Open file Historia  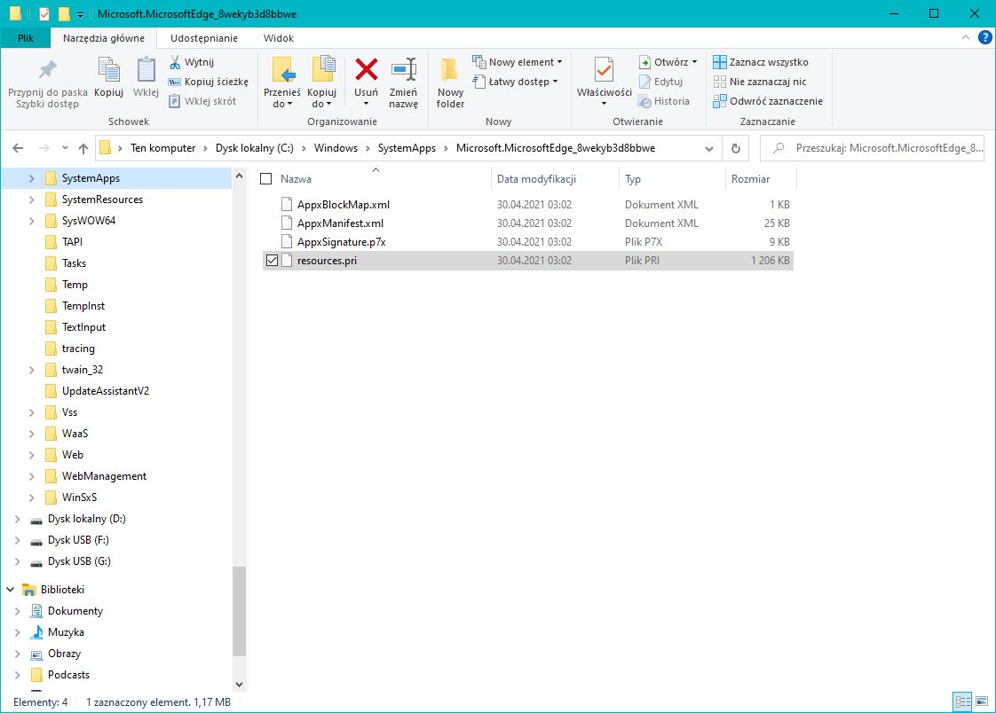(664, 101)
